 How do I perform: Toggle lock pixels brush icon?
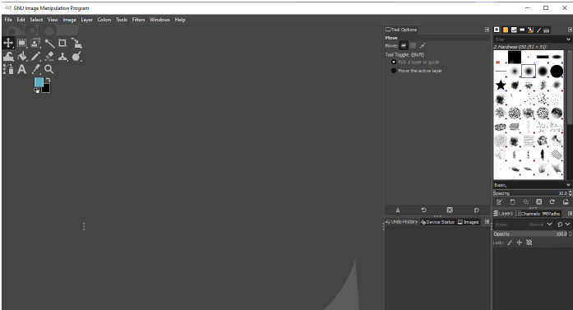(510, 243)
